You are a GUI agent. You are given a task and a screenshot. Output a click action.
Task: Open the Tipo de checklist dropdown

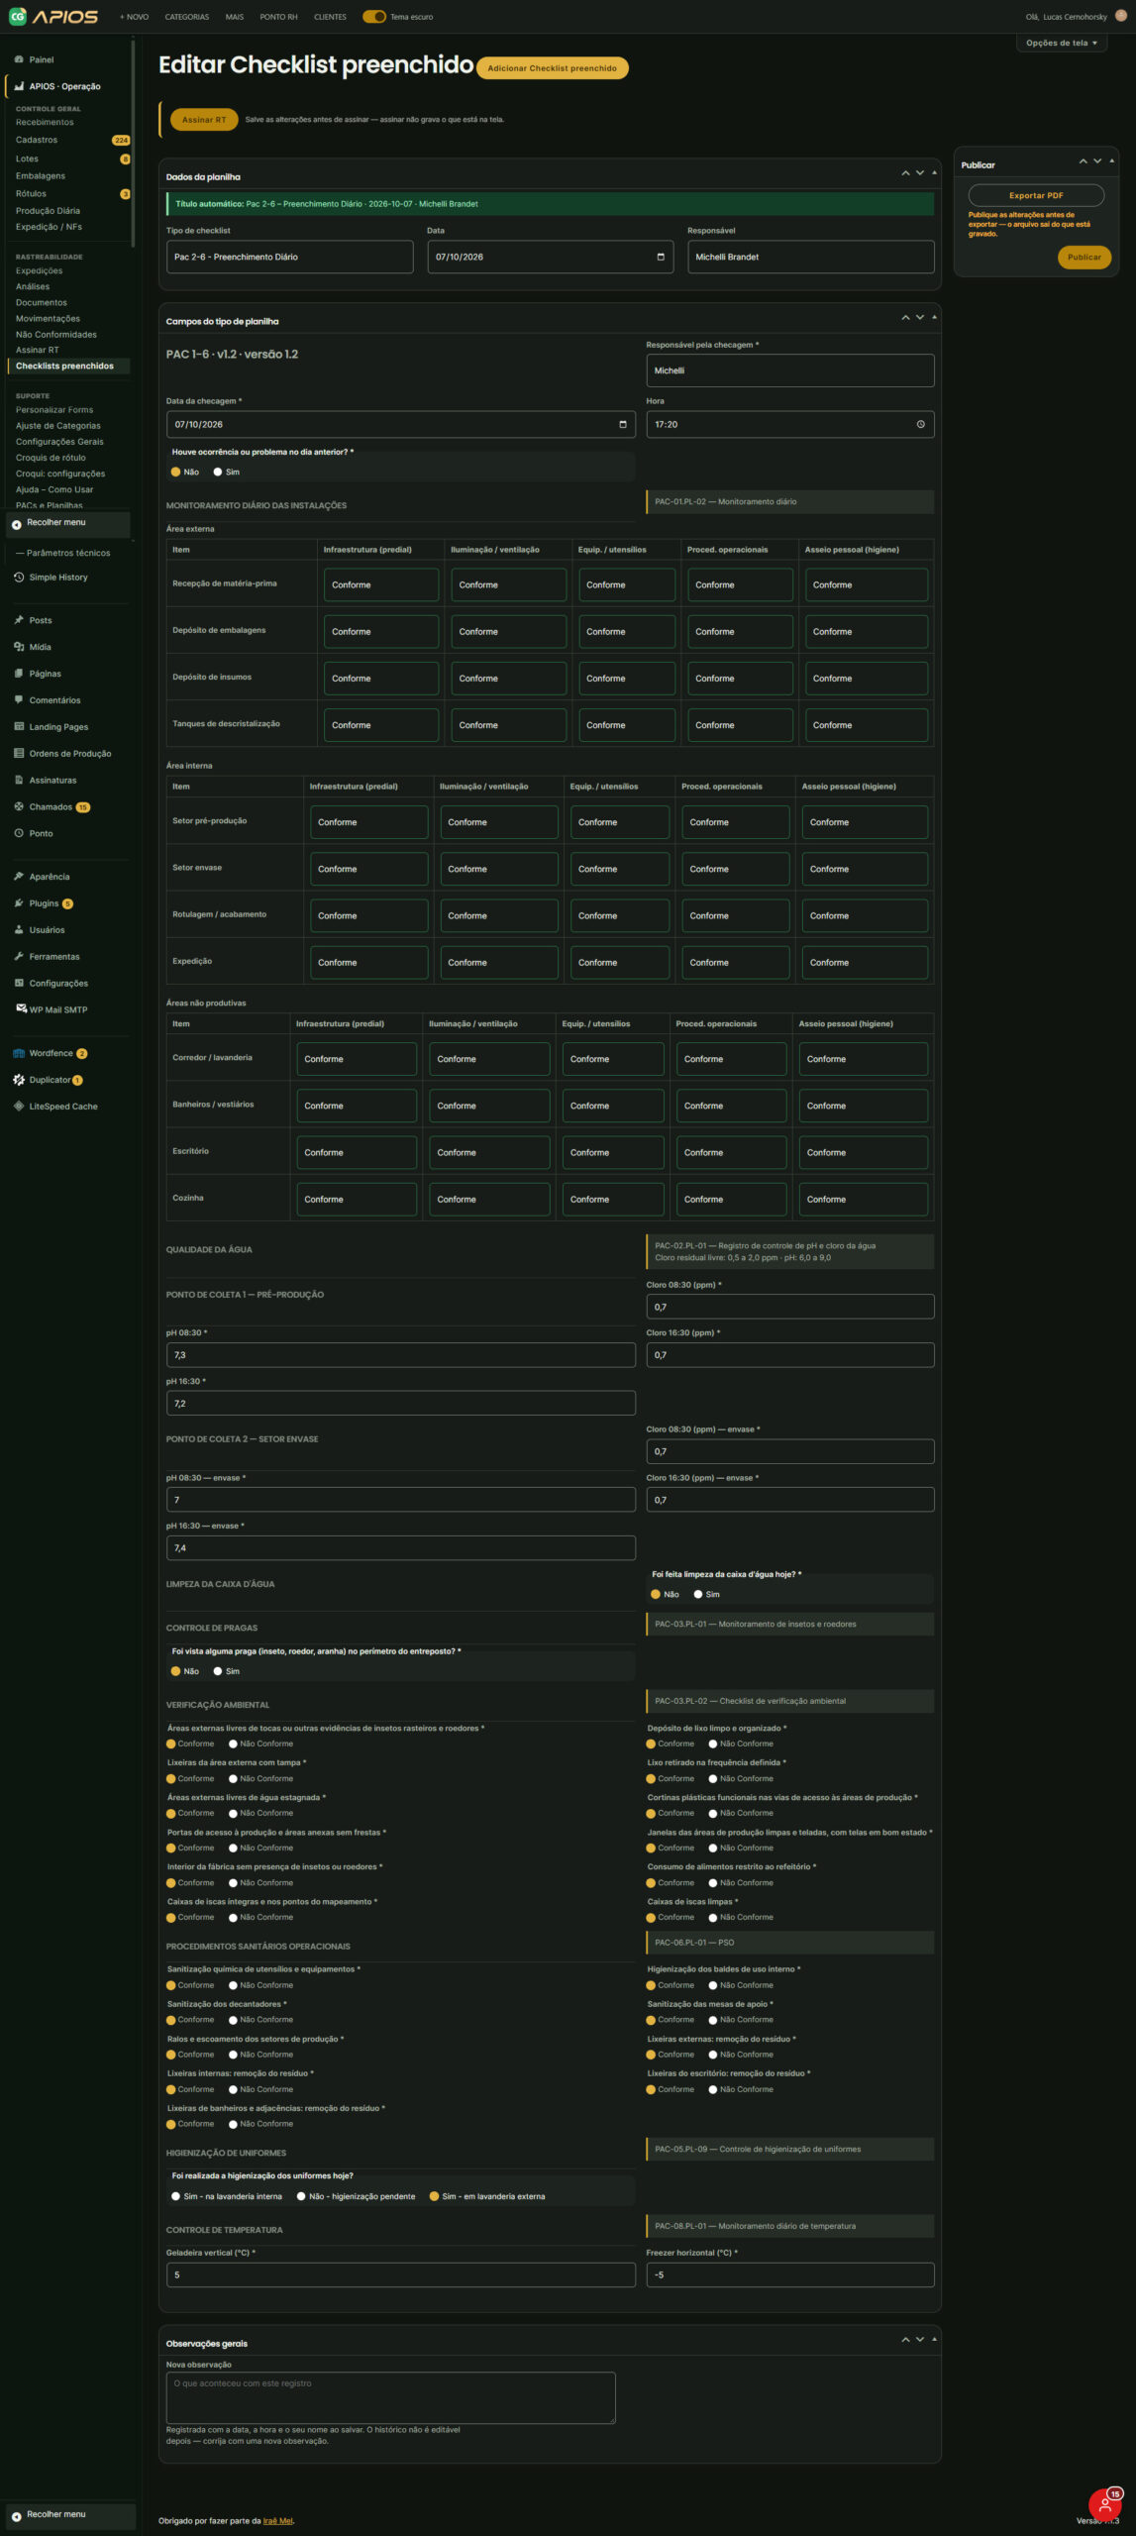point(289,257)
